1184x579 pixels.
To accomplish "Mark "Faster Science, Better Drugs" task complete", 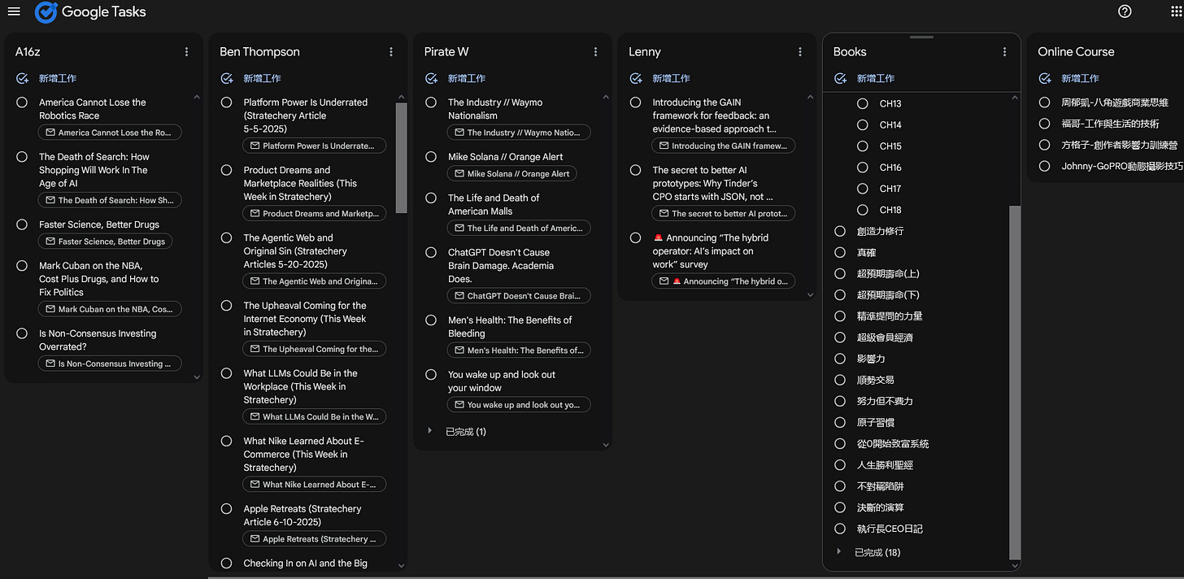I will pos(22,224).
